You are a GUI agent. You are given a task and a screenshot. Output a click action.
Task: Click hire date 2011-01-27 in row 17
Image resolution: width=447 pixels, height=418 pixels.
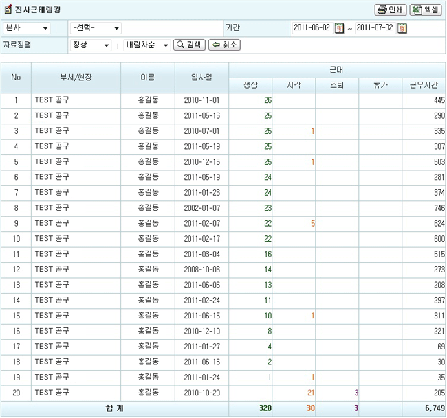201,347
